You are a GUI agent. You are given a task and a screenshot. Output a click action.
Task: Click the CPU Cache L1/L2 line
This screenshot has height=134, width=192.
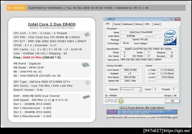(x=48, y=49)
